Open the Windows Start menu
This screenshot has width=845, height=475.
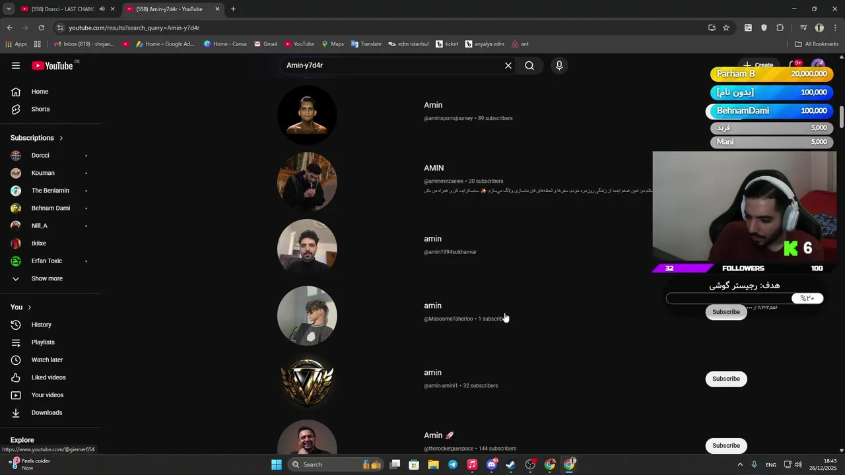pyautogui.click(x=277, y=464)
